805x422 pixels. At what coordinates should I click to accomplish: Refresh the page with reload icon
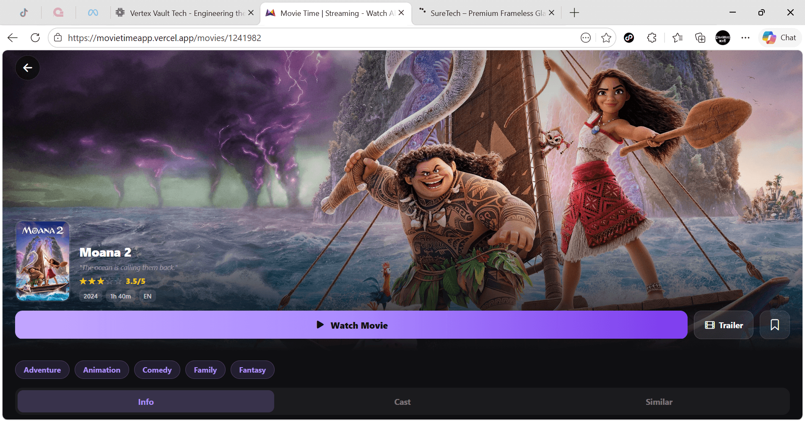(35, 38)
